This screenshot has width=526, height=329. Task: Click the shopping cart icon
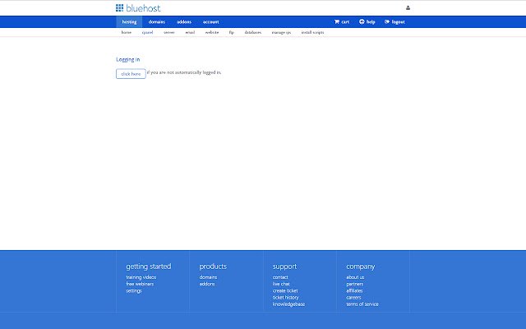pyautogui.click(x=336, y=22)
